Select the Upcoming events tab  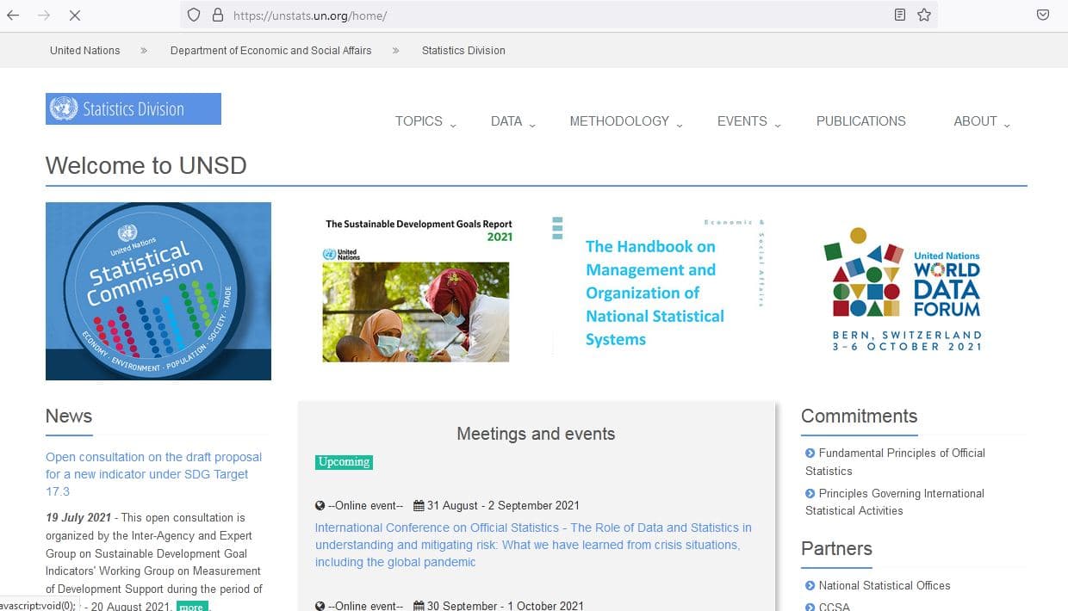click(344, 462)
